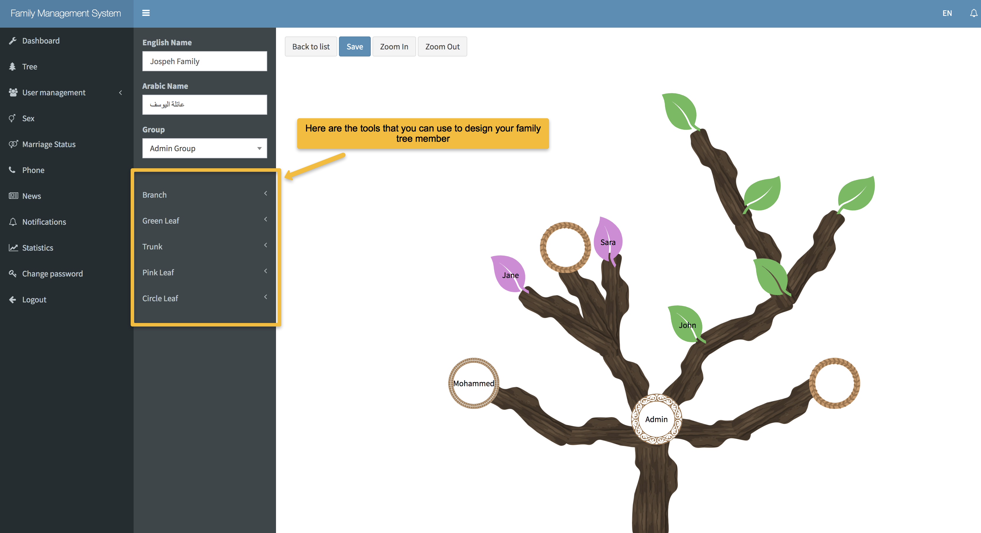Image resolution: width=981 pixels, height=533 pixels.
Task: Click the Marriage Status symbol icon
Action: point(13,144)
